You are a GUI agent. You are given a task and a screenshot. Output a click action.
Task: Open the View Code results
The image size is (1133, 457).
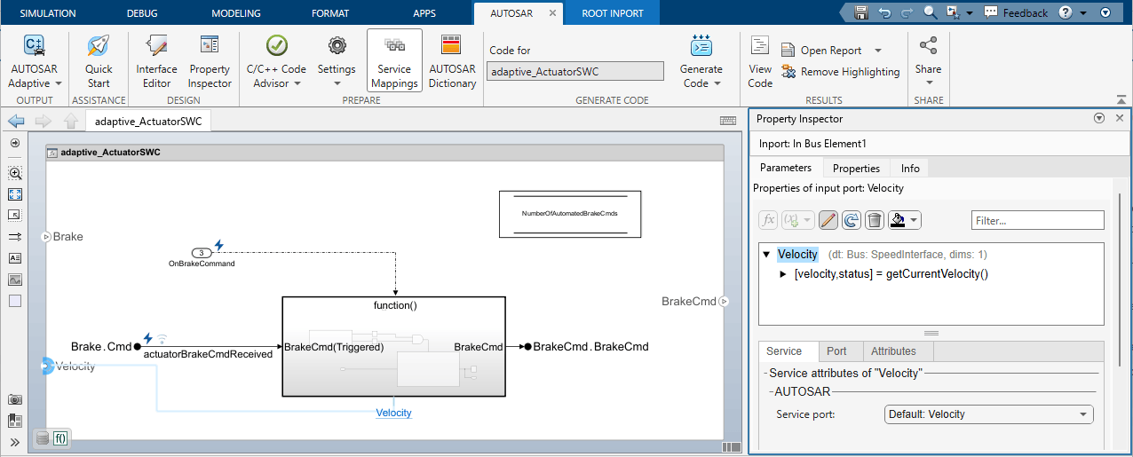[x=760, y=61]
